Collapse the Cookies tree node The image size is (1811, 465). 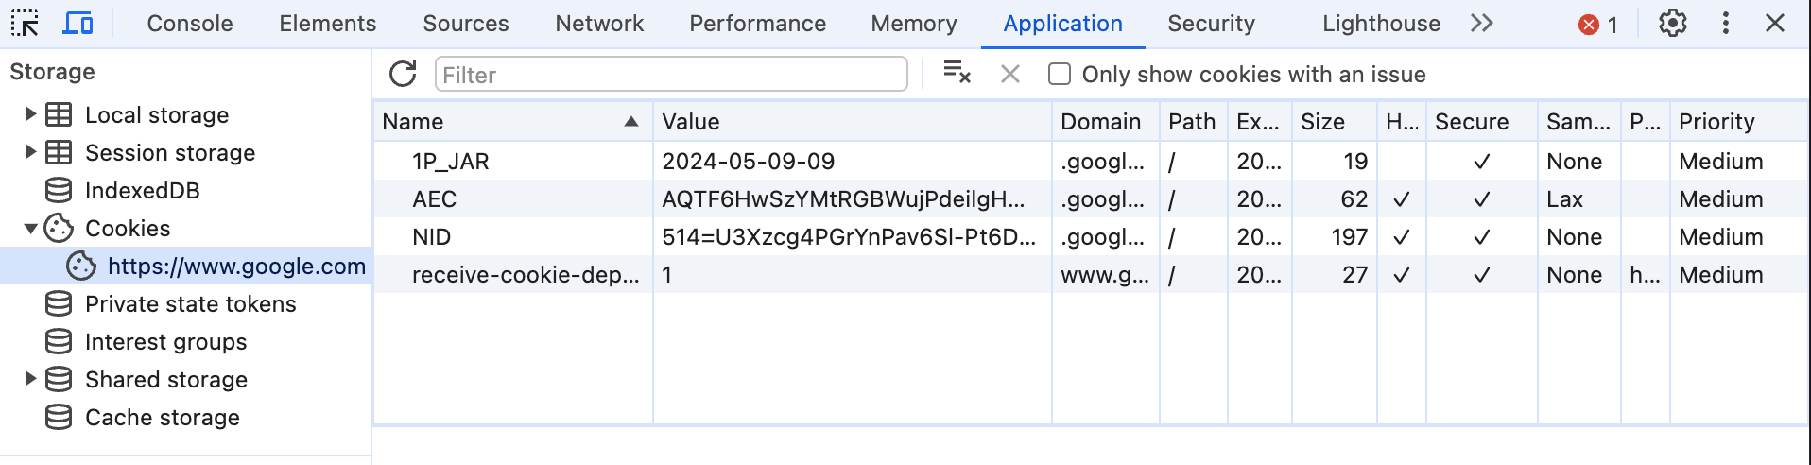[30, 228]
